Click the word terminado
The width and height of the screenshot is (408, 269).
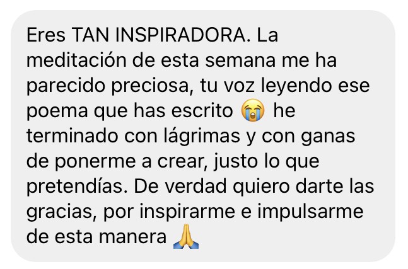coord(73,136)
